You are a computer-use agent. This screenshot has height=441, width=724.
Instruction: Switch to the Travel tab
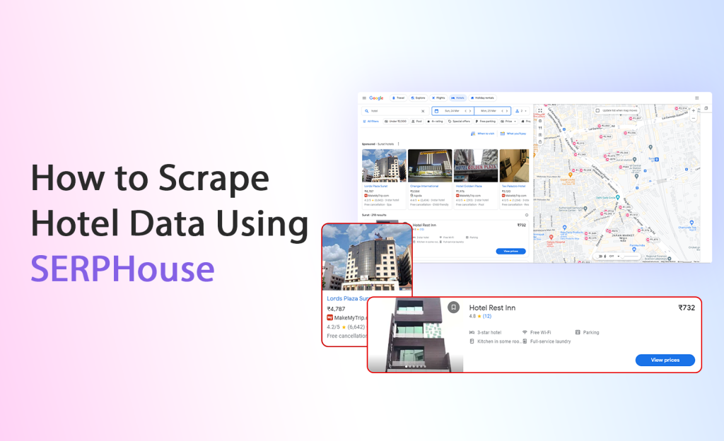399,98
